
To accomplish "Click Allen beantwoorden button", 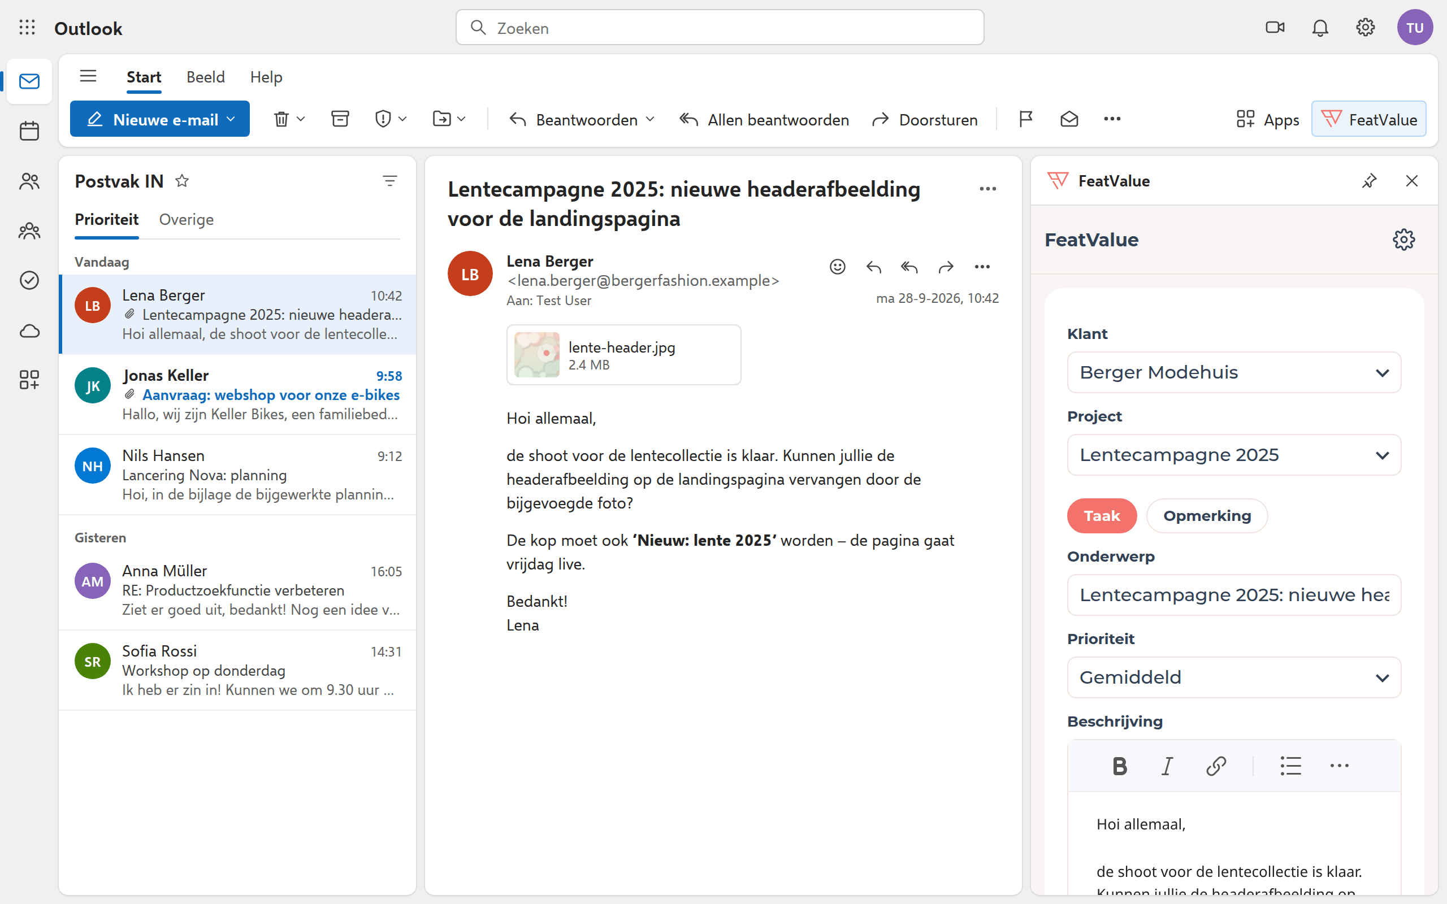I will [x=764, y=119].
